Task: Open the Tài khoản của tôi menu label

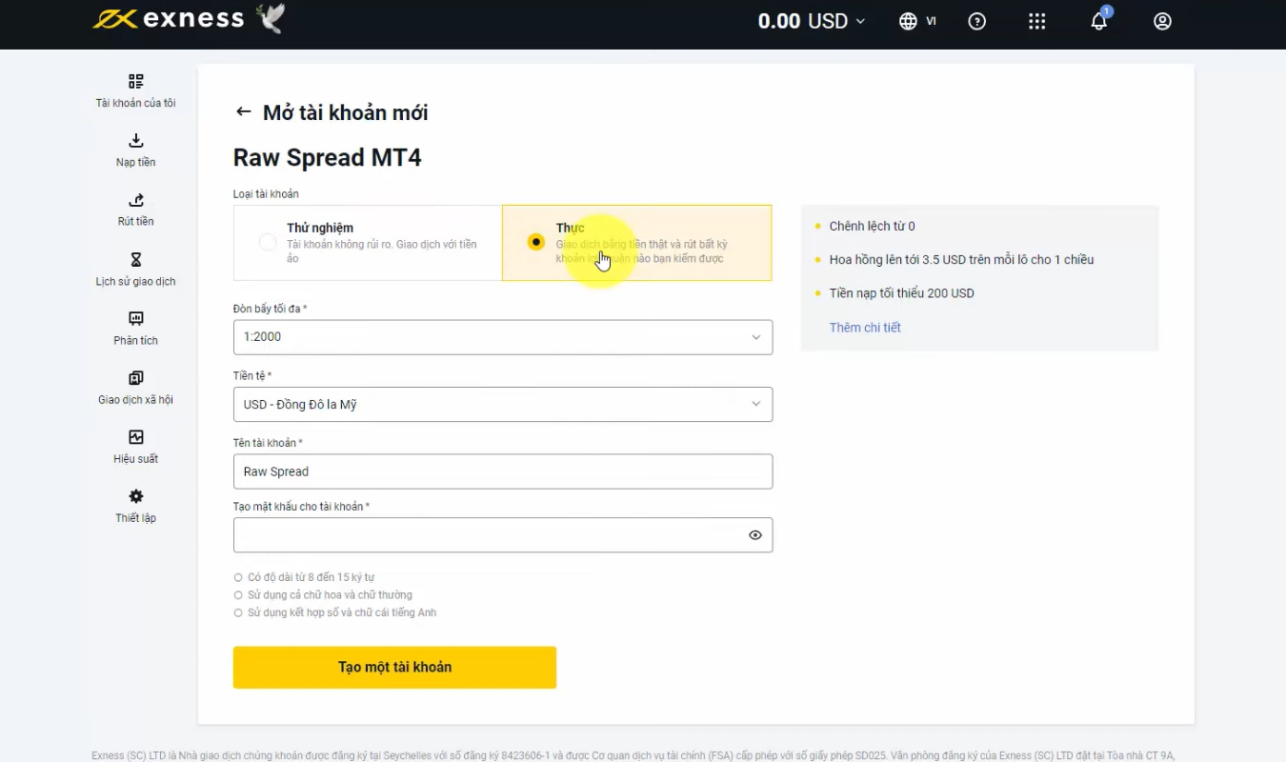Action: coord(136,103)
